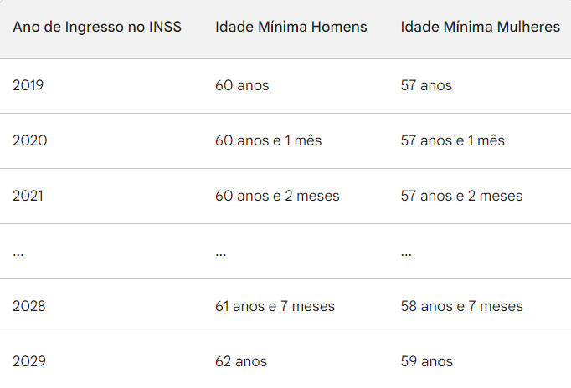Select the 2028 year cell
The image size is (571, 388).
coord(29,306)
